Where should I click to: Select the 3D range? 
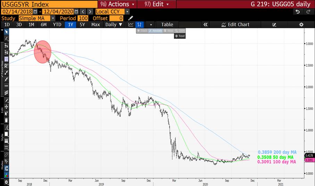coord(19,25)
